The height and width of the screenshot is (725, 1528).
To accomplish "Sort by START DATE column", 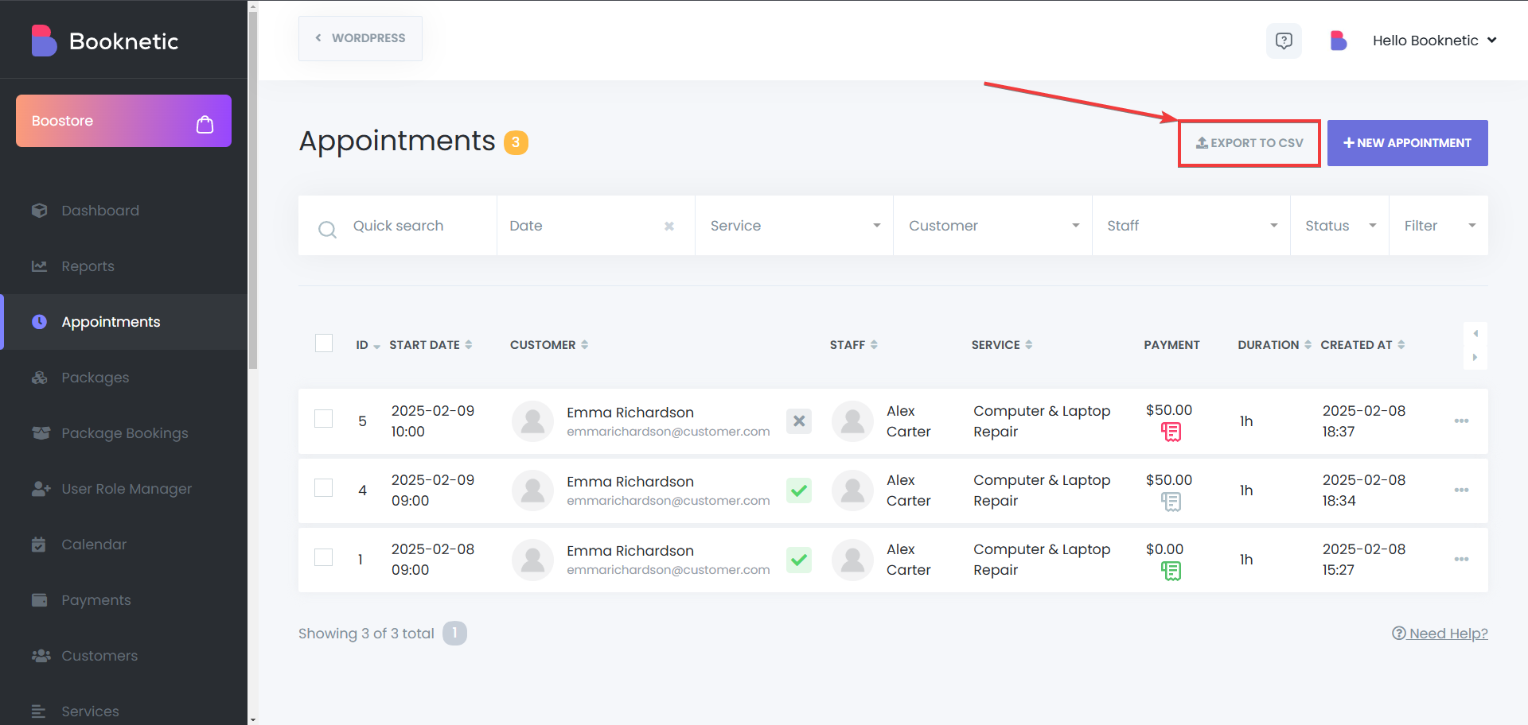I will [x=431, y=345].
